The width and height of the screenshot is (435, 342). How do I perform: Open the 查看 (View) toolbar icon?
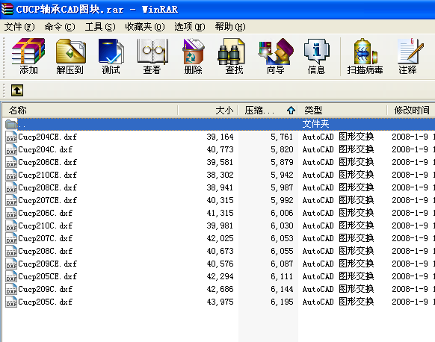(x=152, y=56)
